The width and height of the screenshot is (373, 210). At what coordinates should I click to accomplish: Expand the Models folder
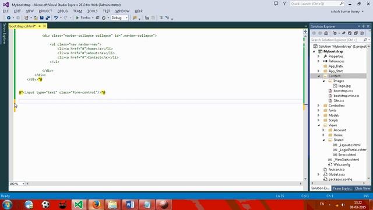point(319,116)
